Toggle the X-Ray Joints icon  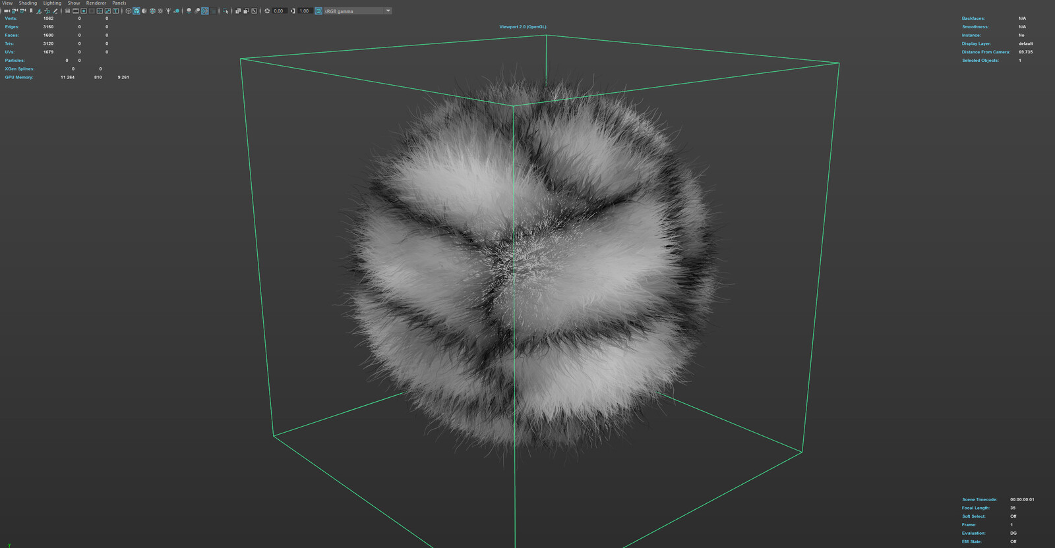(x=254, y=11)
